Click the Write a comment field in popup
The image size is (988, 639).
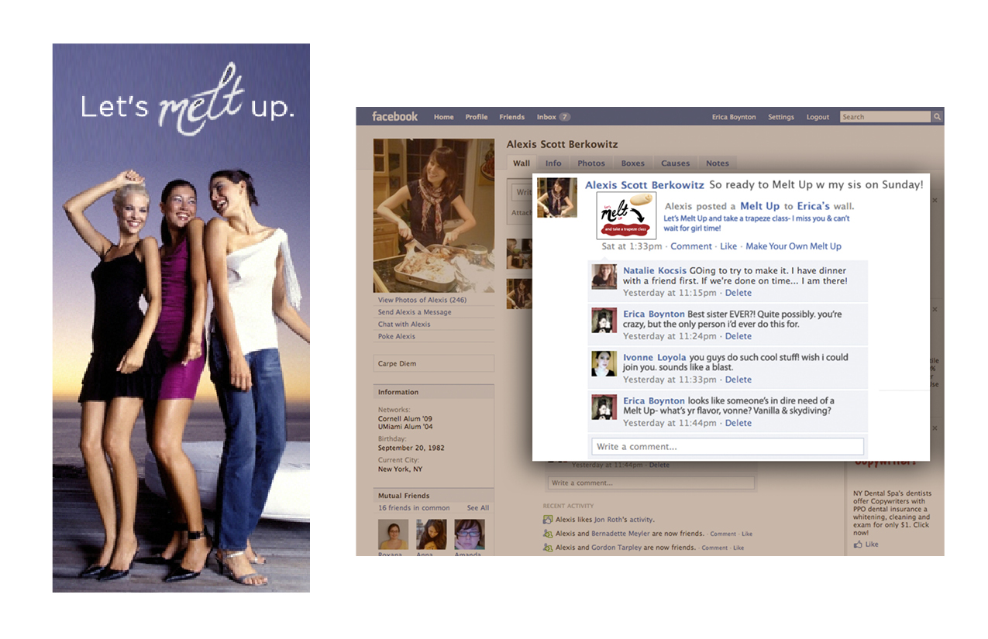pos(727,447)
